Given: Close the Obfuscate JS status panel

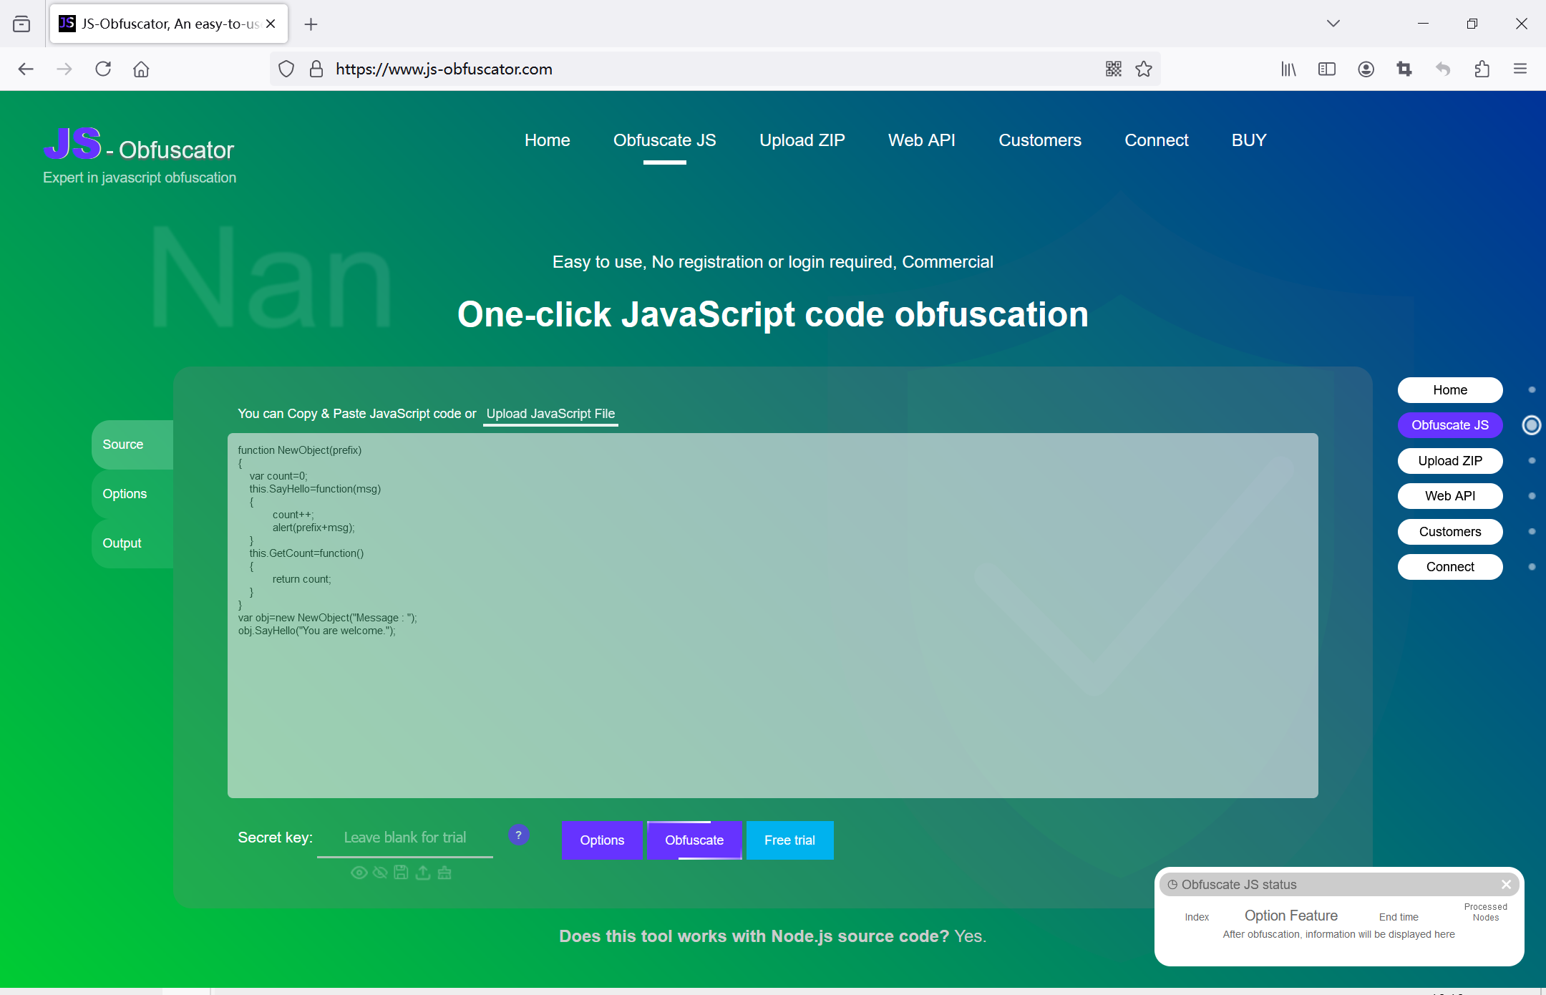Looking at the screenshot, I should pyautogui.click(x=1506, y=884).
